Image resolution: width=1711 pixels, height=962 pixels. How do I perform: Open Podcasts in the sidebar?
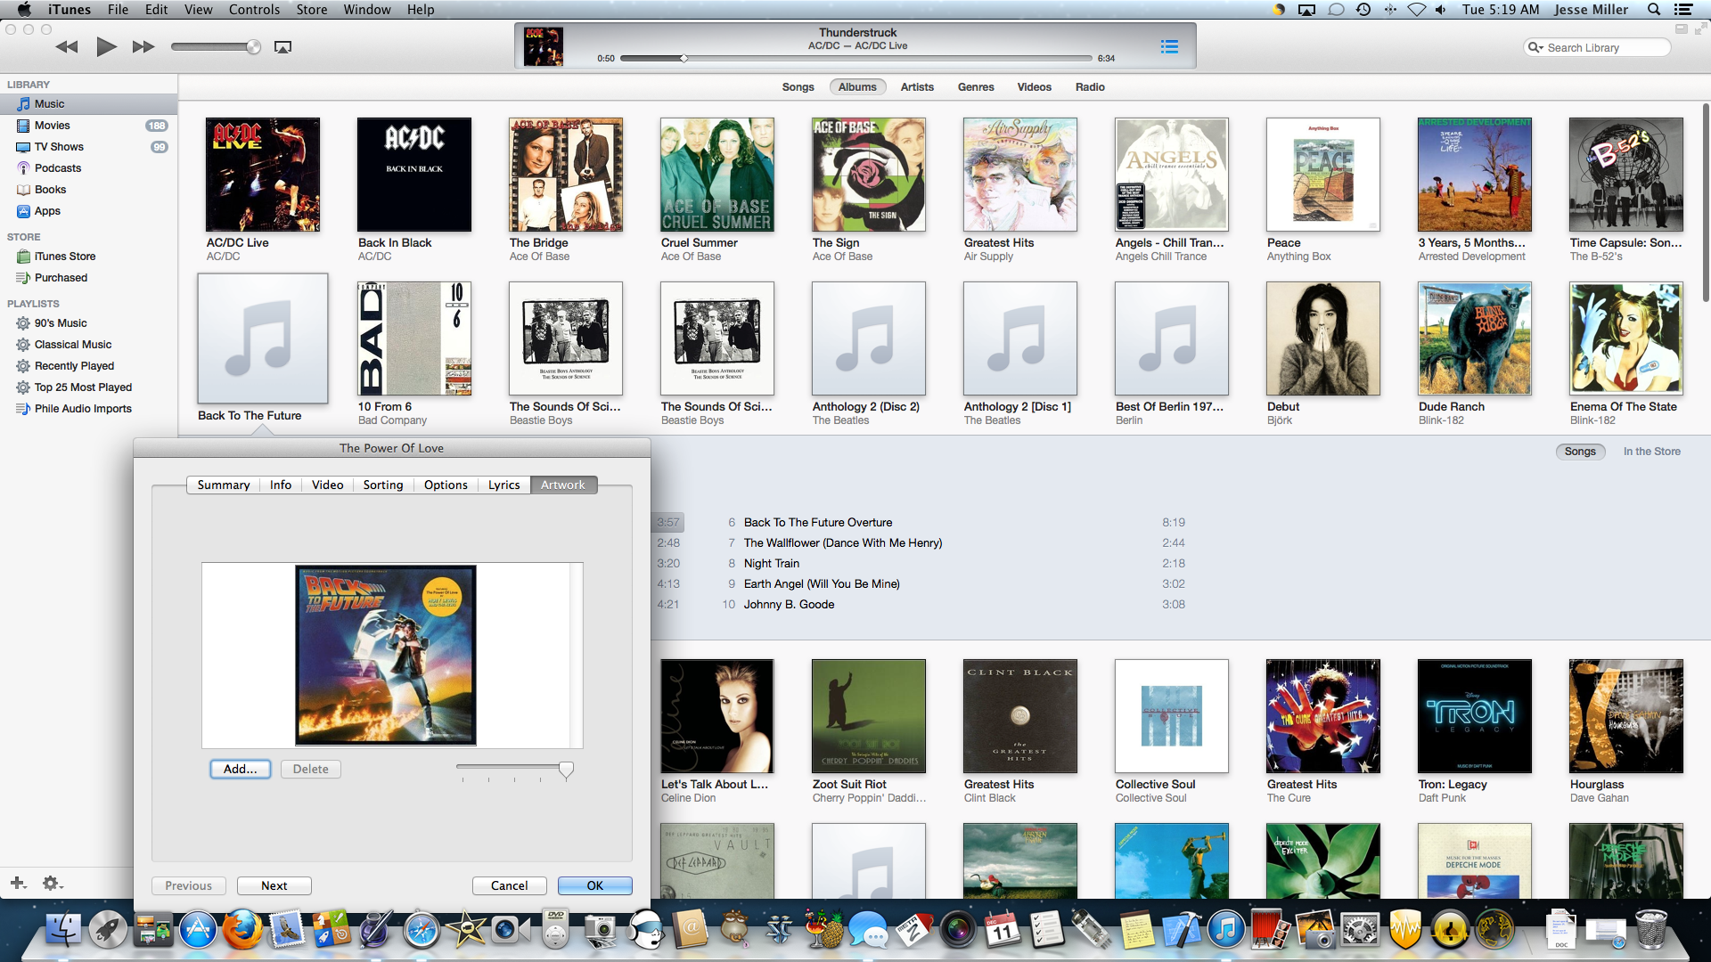click(x=89, y=168)
